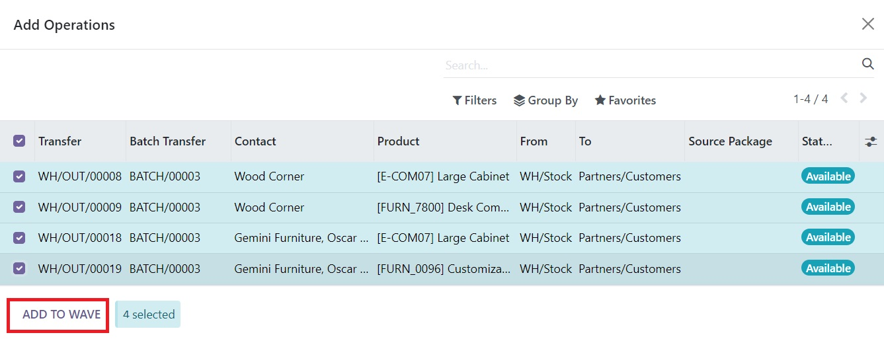Open the Favorites dropdown
The width and height of the screenshot is (884, 339).
point(625,100)
